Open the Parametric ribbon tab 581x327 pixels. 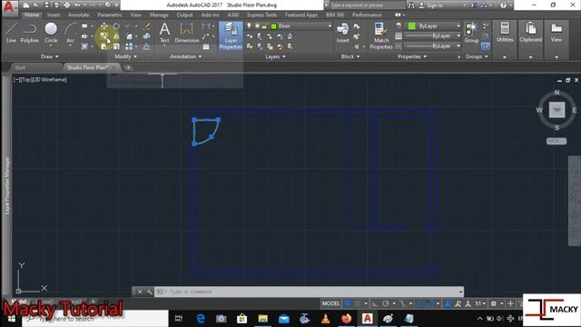pos(110,15)
